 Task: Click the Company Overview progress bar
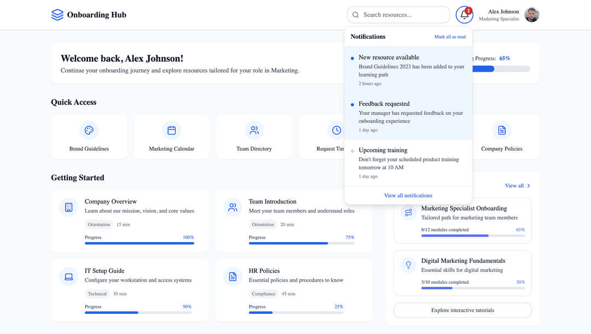coord(139,243)
